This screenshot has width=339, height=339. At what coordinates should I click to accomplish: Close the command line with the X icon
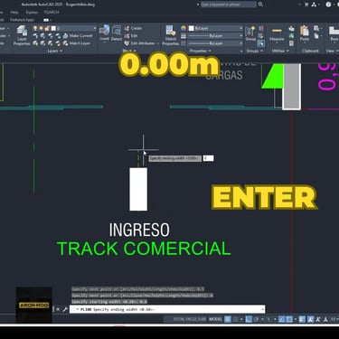(x=58, y=309)
